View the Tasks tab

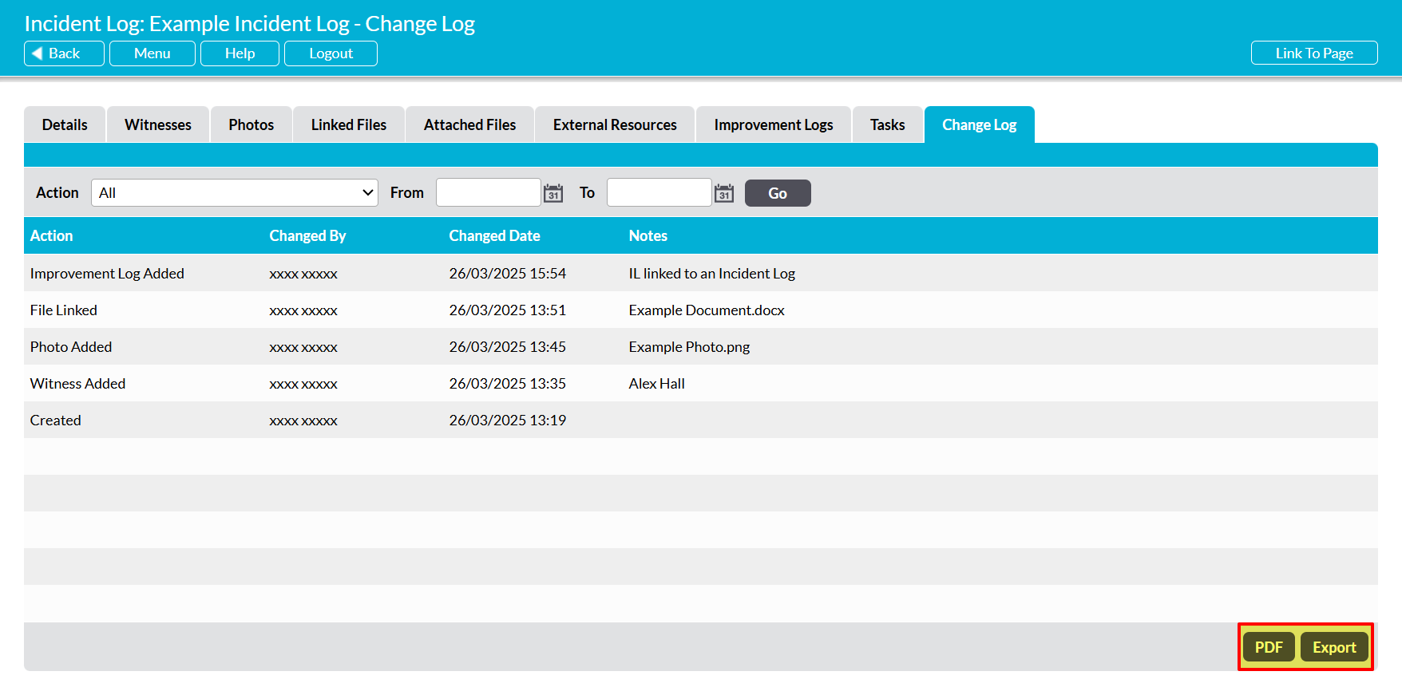click(888, 124)
